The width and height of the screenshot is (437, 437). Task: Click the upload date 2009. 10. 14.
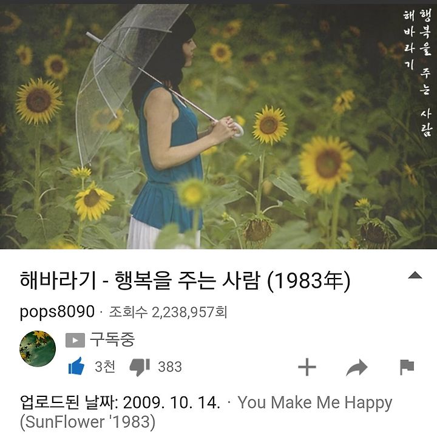coord(171,403)
